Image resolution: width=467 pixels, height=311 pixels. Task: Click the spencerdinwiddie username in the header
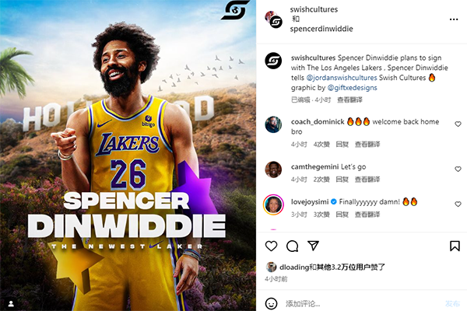coord(321,29)
